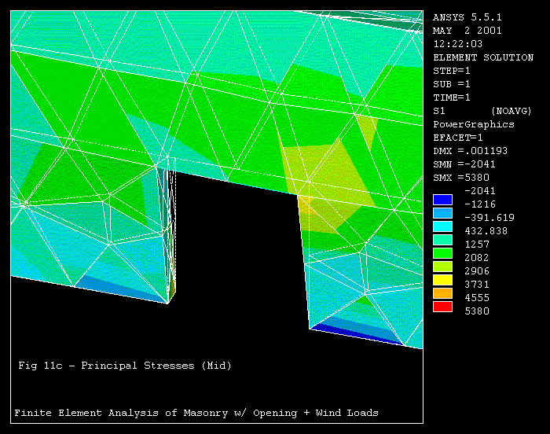Pick the orange legend swatch

pos(444,292)
